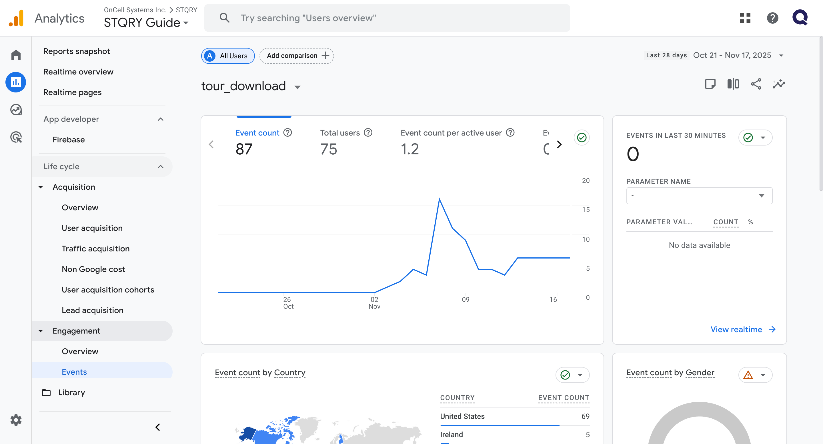Share this tour_download report
This screenshot has height=444, width=823.
(x=756, y=84)
